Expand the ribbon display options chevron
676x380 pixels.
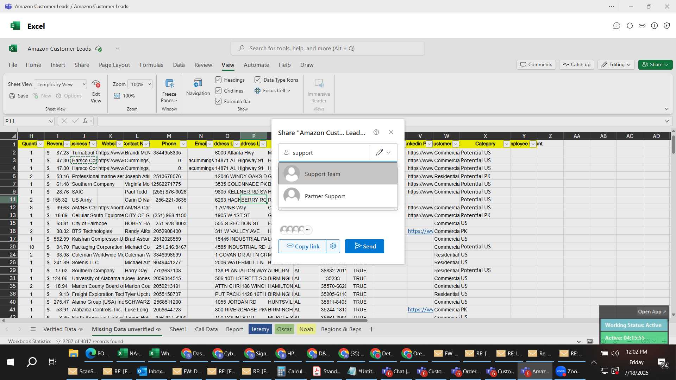pos(666,109)
